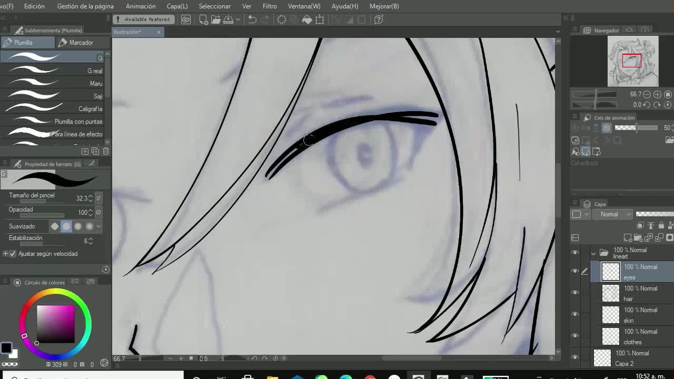
Task: Open the Edición menu
Action: [34, 6]
